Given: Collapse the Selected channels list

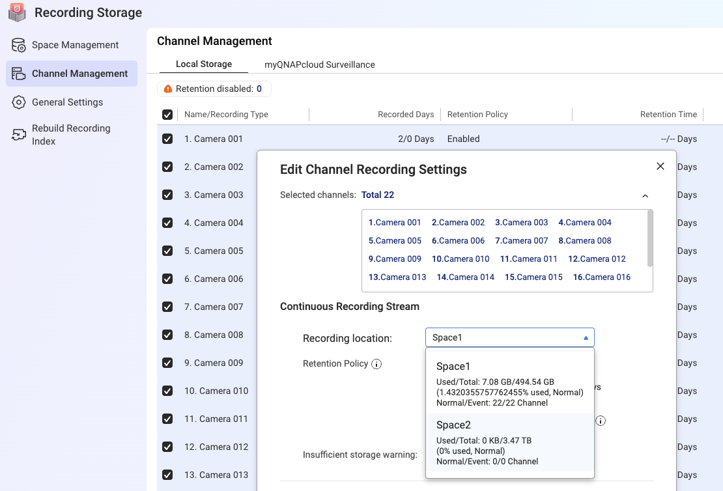Looking at the screenshot, I should [x=645, y=195].
